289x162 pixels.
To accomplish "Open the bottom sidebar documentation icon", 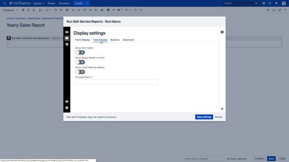I will [67, 108].
